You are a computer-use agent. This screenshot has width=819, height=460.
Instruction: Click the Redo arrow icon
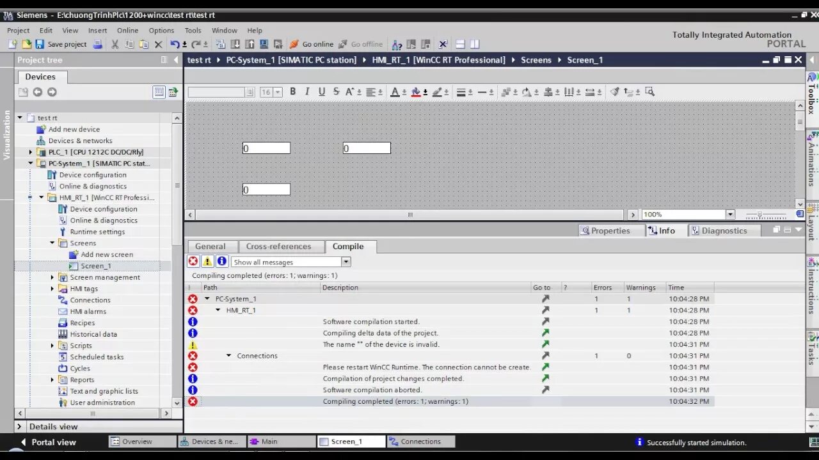[x=196, y=44]
